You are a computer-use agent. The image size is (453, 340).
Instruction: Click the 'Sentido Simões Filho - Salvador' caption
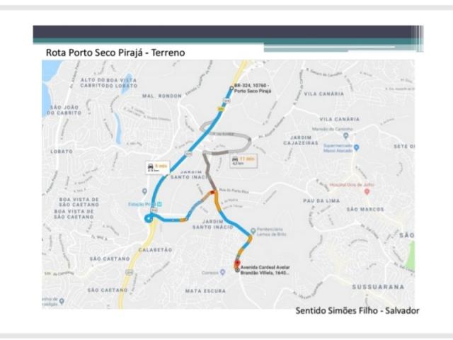click(357, 310)
